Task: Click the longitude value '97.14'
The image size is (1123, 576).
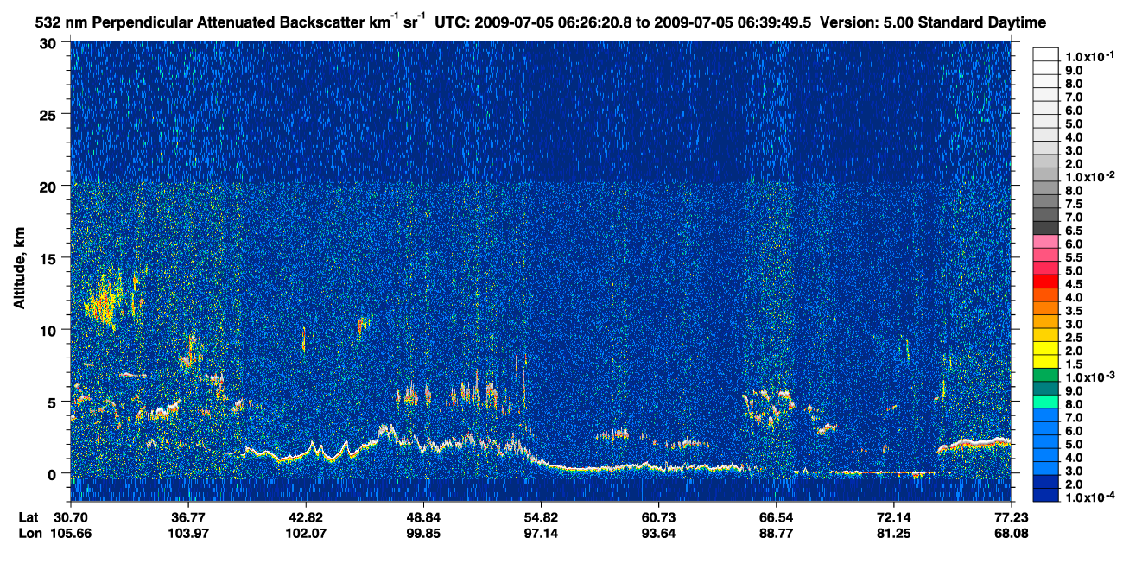Action: [540, 533]
